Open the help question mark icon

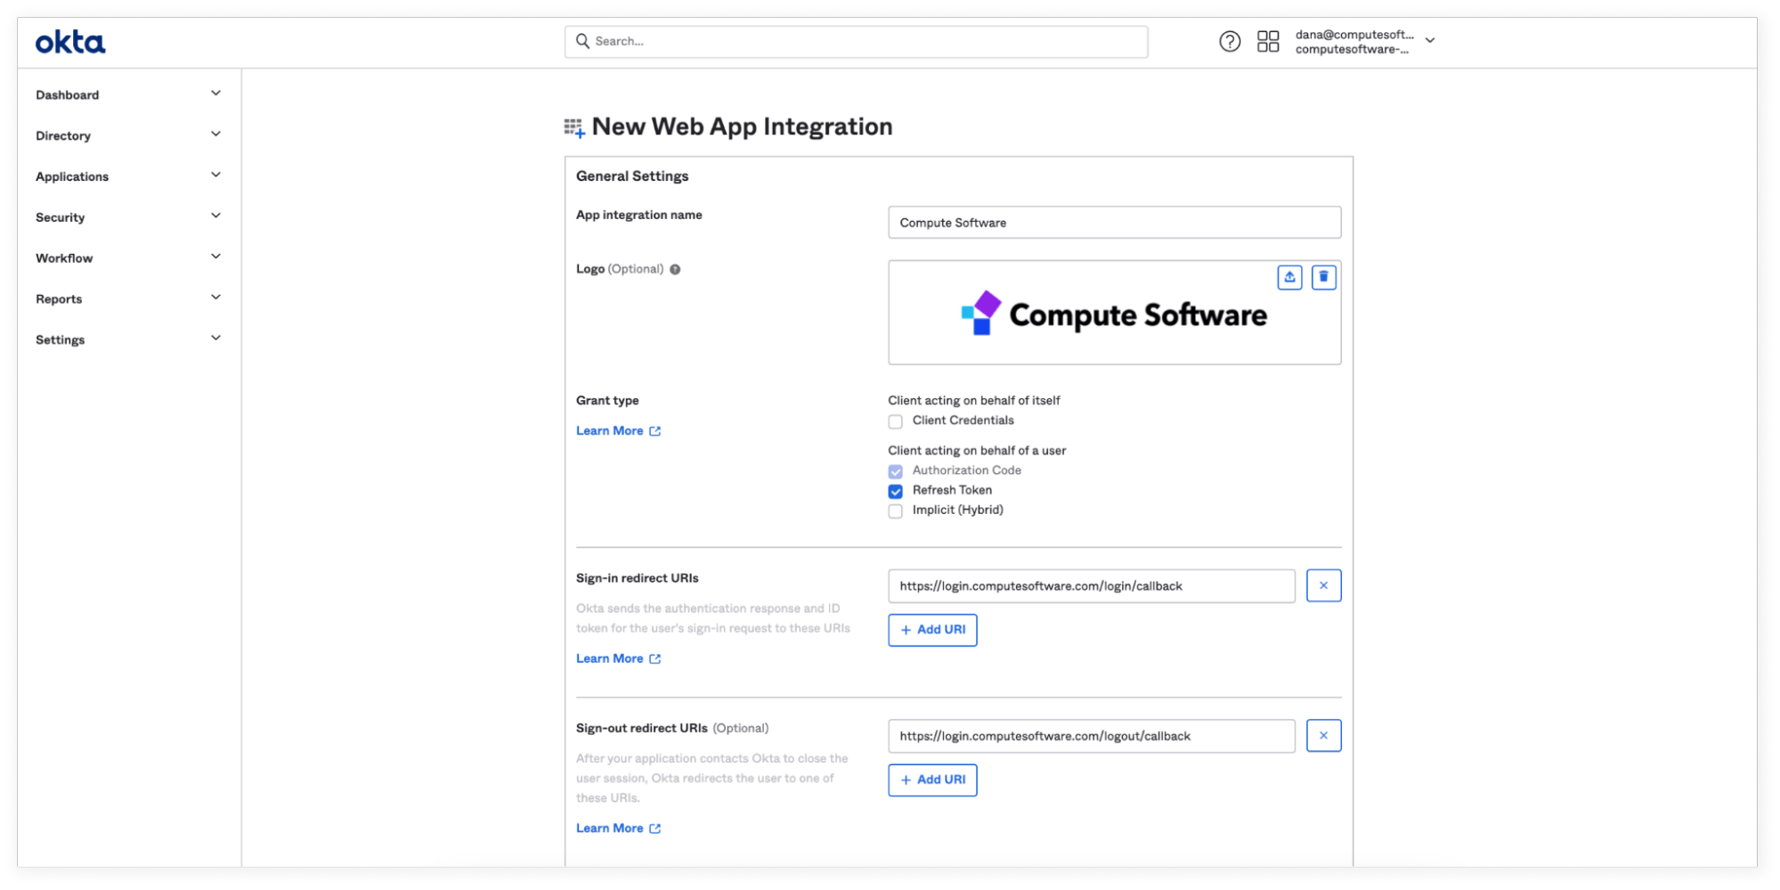1230,41
